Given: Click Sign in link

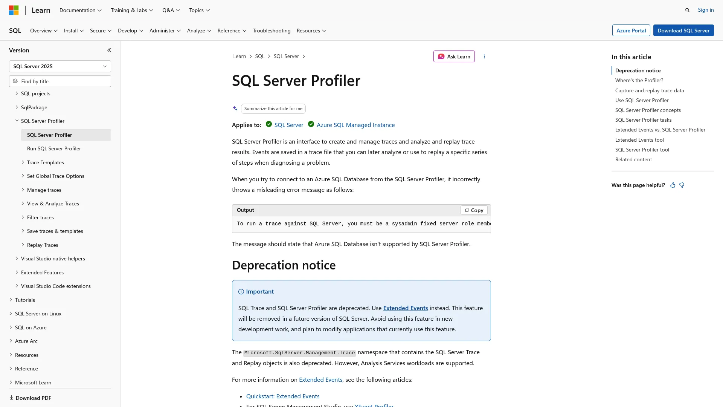Looking at the screenshot, I should pos(706,10).
